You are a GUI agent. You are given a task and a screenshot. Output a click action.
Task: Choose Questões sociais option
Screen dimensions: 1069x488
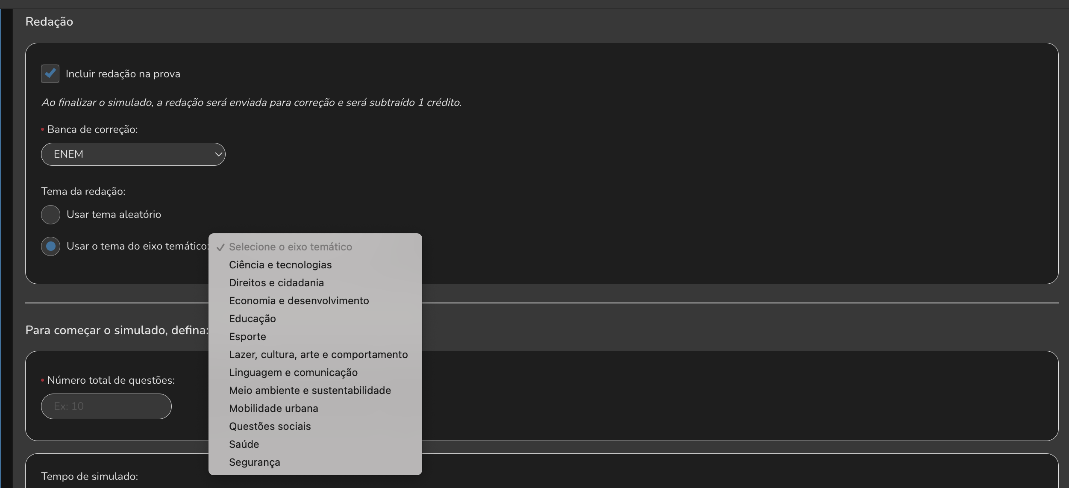315,426
